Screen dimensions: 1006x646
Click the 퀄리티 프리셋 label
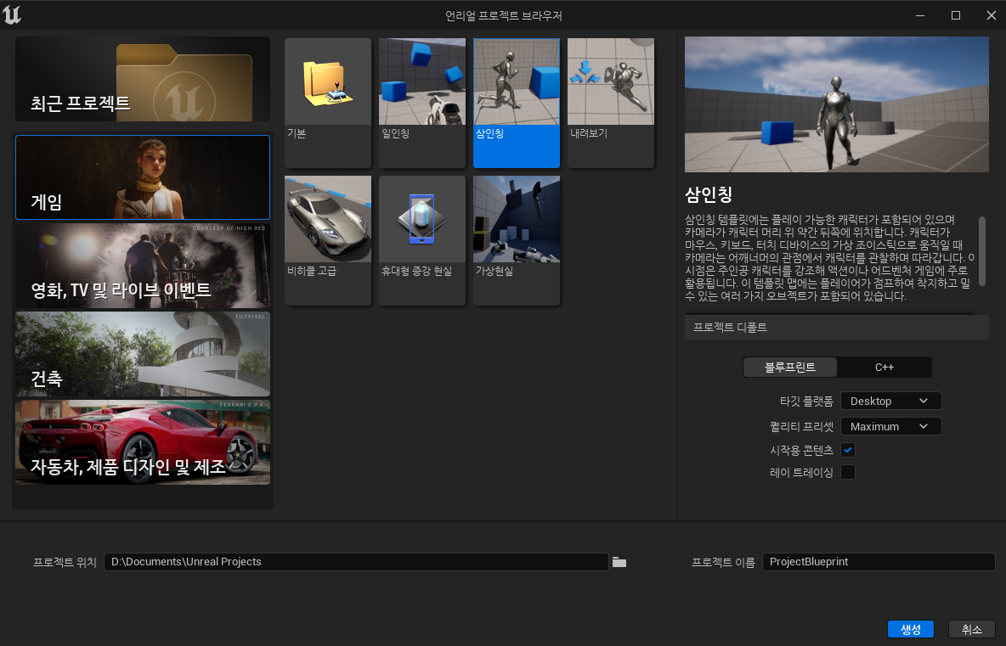pyautogui.click(x=801, y=427)
